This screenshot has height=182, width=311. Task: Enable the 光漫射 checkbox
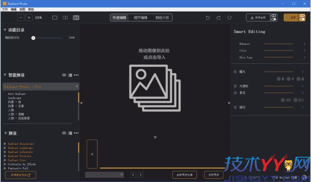235,86
